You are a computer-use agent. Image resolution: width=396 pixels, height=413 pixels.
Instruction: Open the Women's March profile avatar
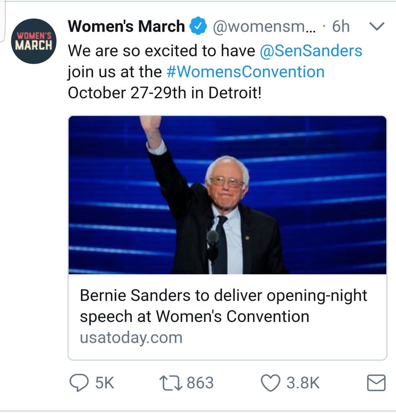[x=34, y=41]
